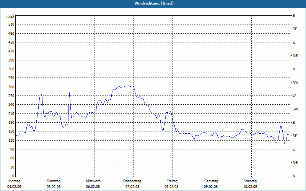Pick the 390 label on the left axis
This screenshot has width=306, height=191.
point(11,60)
